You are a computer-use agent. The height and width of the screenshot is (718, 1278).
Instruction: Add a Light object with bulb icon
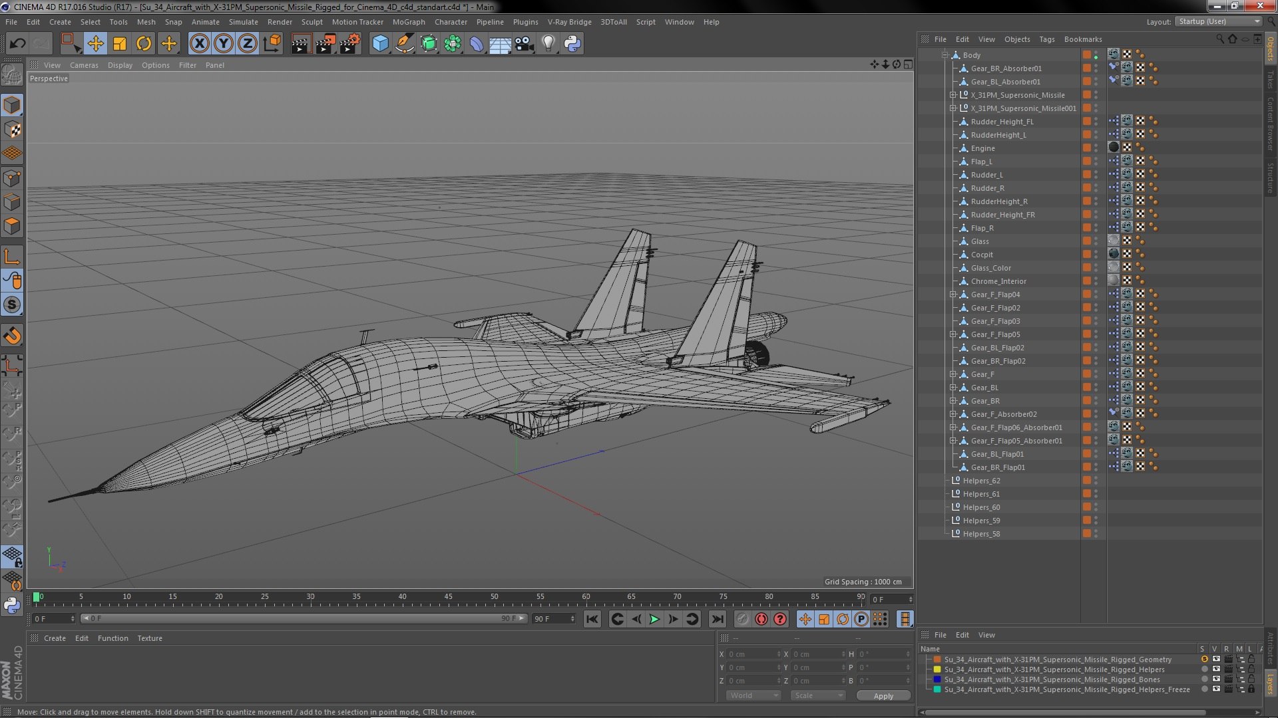[548, 44]
